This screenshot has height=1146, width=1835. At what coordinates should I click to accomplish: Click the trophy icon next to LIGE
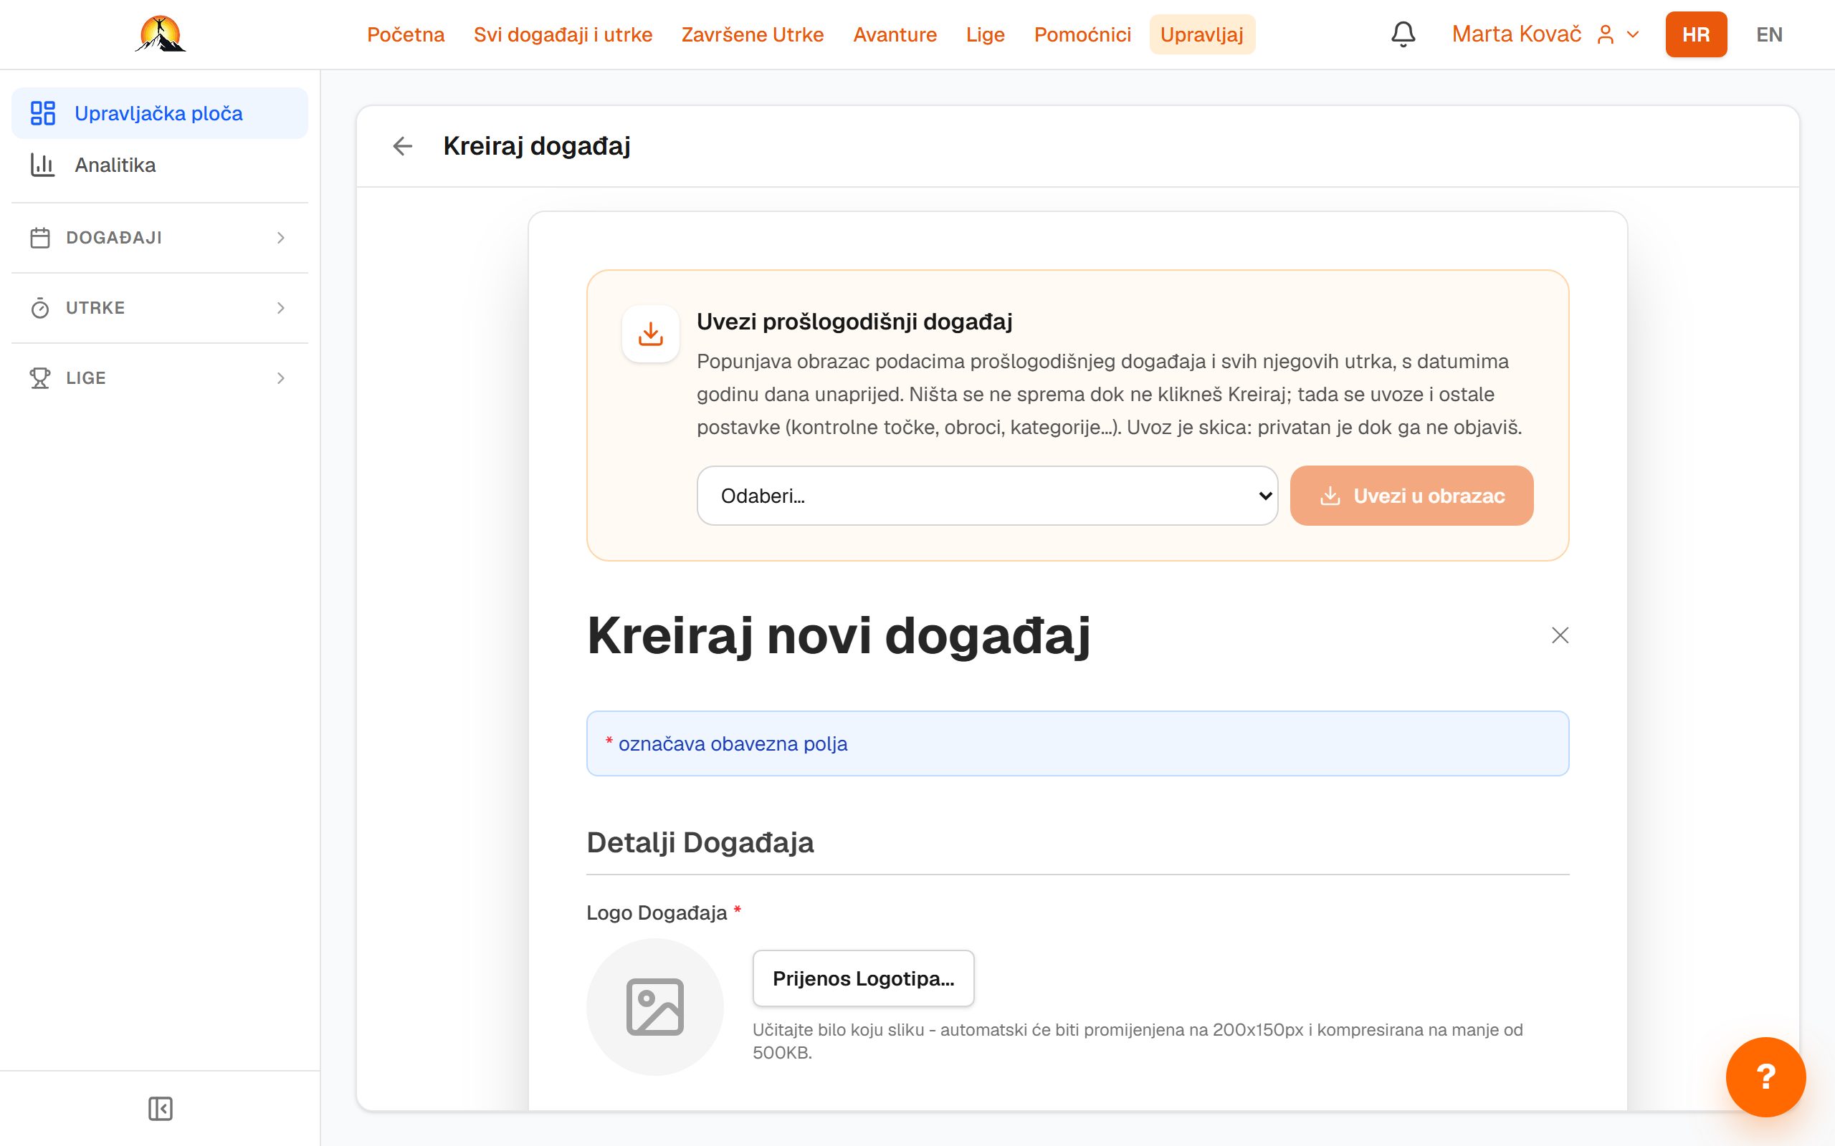click(x=40, y=378)
